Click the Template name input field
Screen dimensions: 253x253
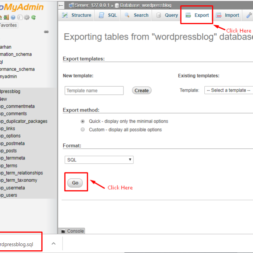click(x=94, y=90)
